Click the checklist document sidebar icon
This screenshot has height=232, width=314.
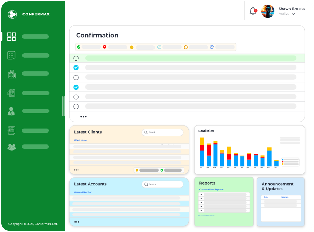coord(12,56)
